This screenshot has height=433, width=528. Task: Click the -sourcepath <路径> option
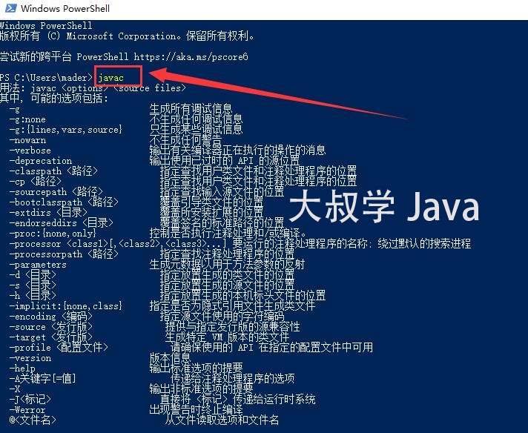tap(56, 192)
